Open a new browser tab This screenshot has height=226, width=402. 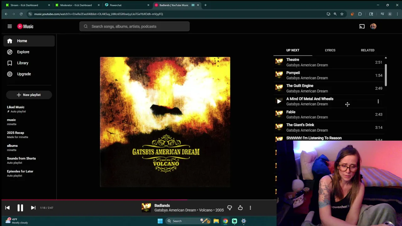(x=205, y=5)
